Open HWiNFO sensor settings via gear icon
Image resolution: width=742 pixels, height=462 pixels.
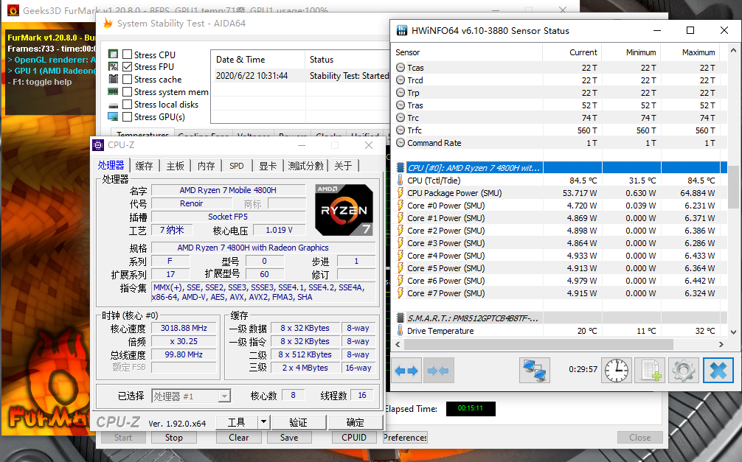pos(683,370)
